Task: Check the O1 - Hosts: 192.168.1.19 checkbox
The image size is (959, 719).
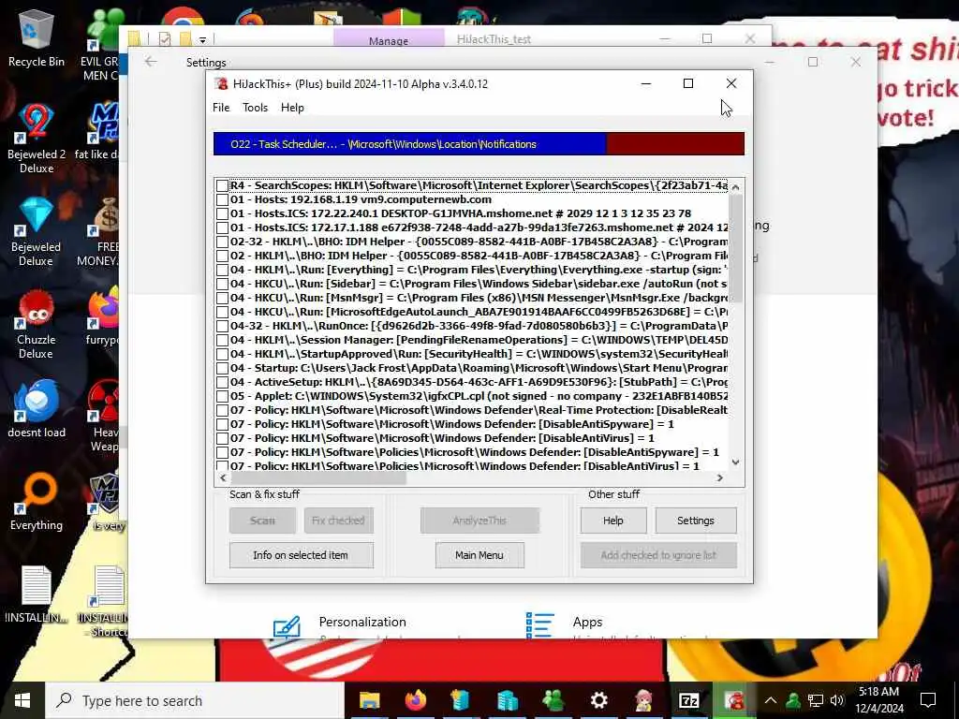Action: coord(222,199)
